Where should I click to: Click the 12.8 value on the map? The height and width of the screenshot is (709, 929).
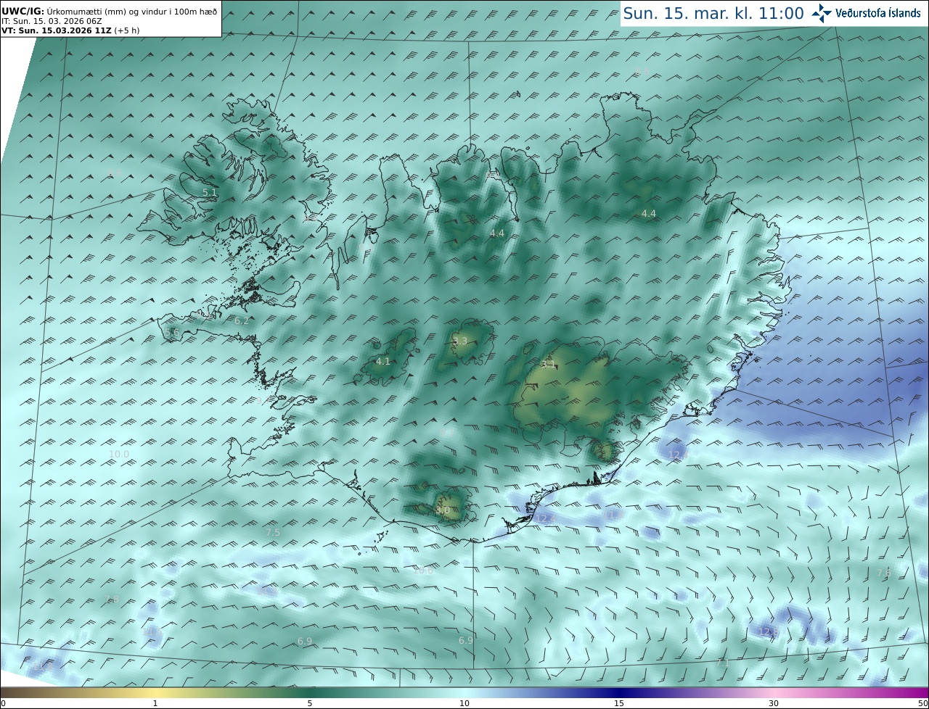click(769, 632)
